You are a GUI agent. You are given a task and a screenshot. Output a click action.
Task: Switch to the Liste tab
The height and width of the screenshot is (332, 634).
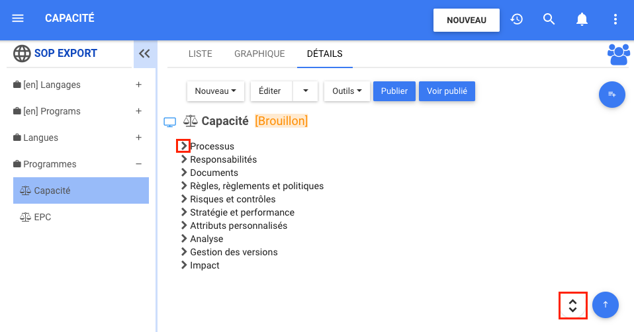(200, 54)
